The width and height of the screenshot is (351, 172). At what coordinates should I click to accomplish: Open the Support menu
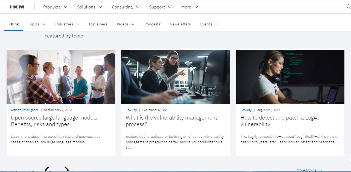coord(160,7)
